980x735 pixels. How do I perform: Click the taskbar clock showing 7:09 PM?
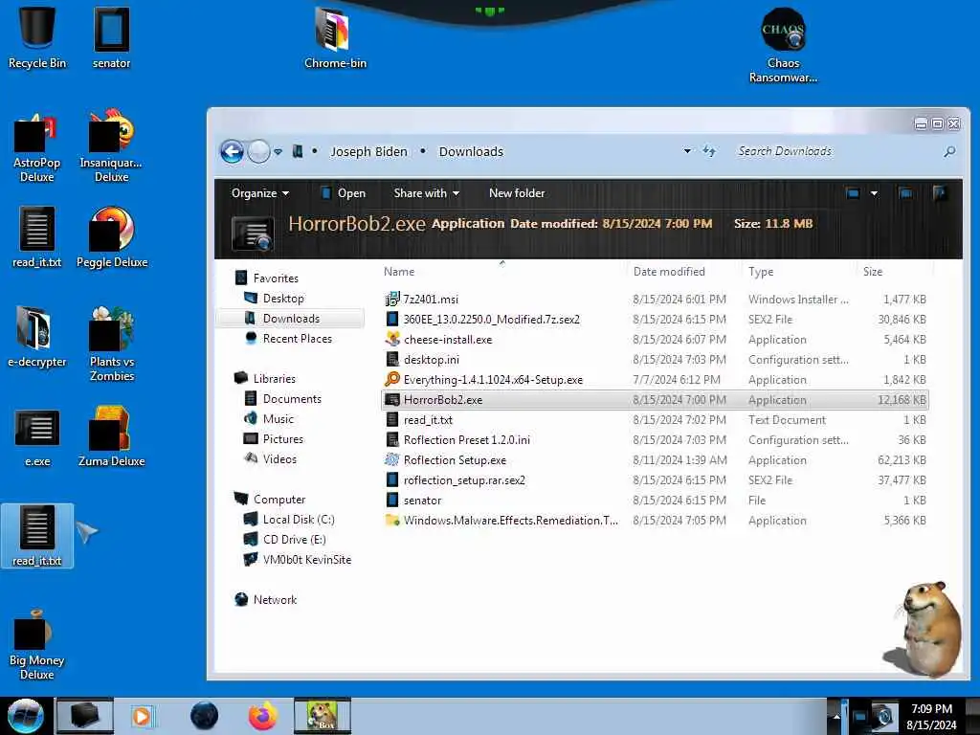pos(931,716)
